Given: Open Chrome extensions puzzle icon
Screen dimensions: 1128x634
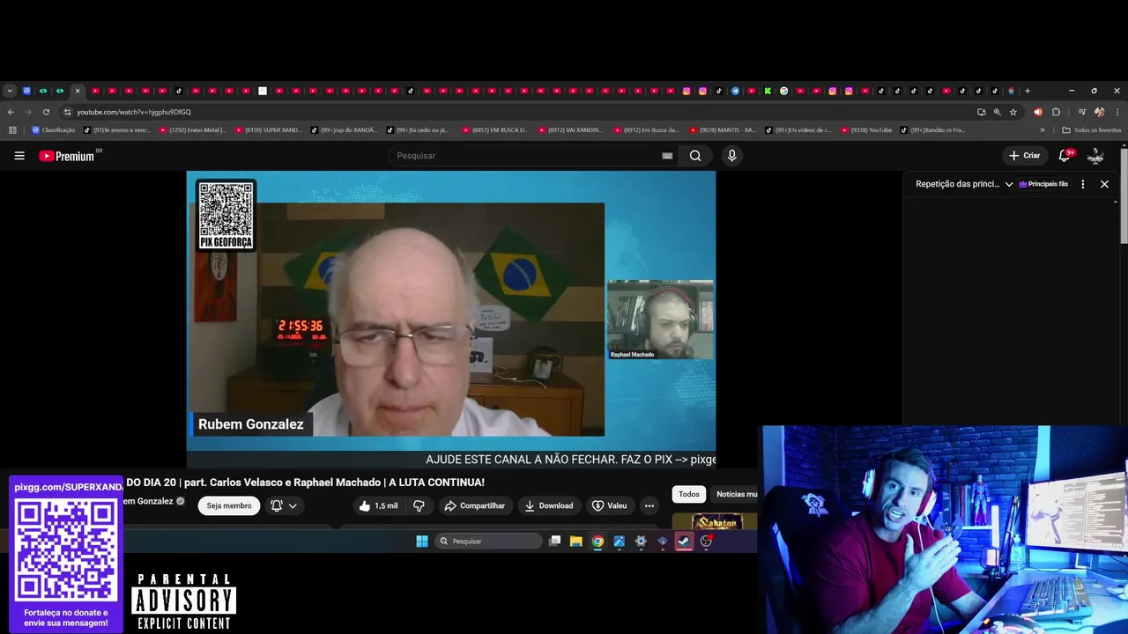Looking at the screenshot, I should click(x=1056, y=112).
